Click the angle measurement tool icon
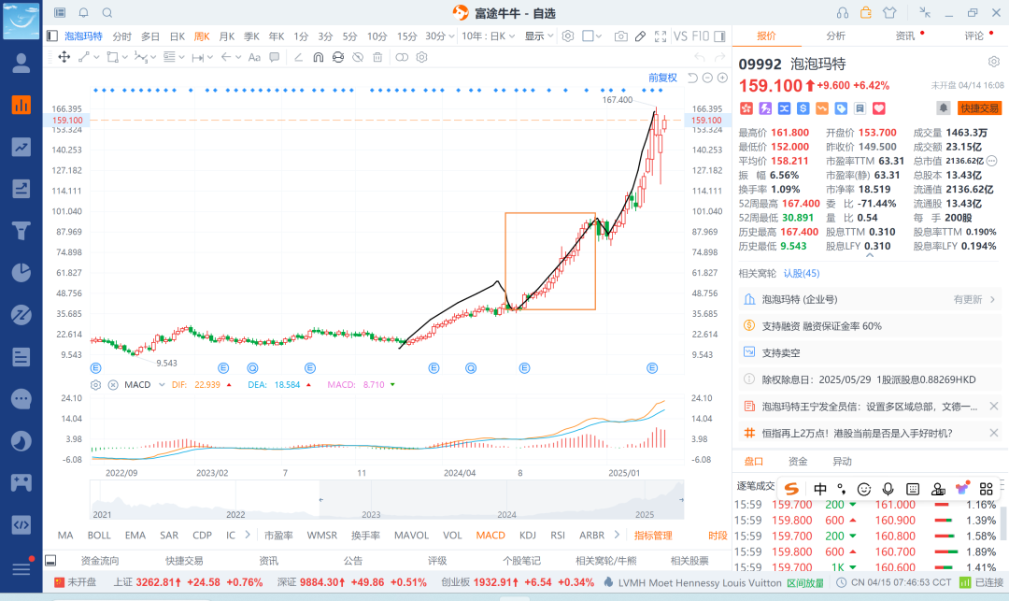Viewport: 1009px width, 601px height. [x=298, y=57]
